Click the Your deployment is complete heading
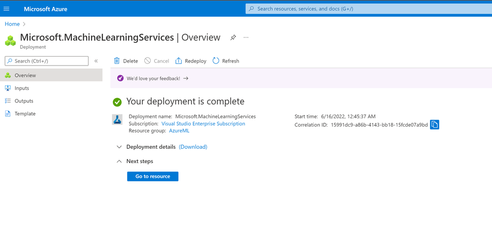492x238 pixels. (x=185, y=102)
